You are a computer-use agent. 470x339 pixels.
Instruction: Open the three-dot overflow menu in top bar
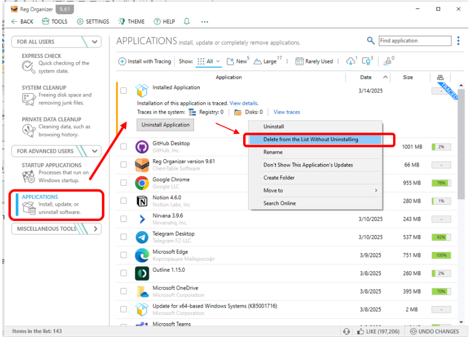205,22
